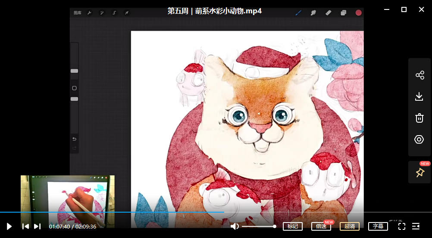
Task: Maximize the player window
Action: click(404, 9)
